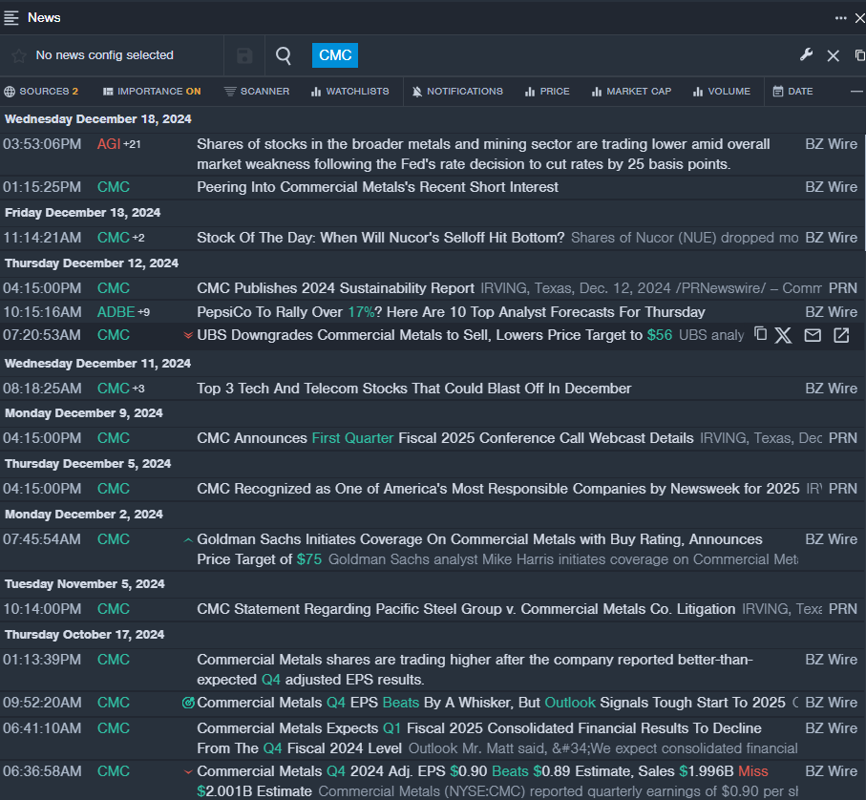The width and height of the screenshot is (866, 800).
Task: Click the search magnifier icon
Action: point(284,55)
